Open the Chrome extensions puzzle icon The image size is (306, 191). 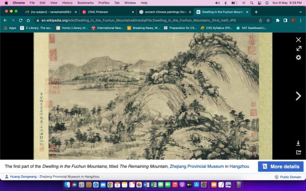click(278, 20)
